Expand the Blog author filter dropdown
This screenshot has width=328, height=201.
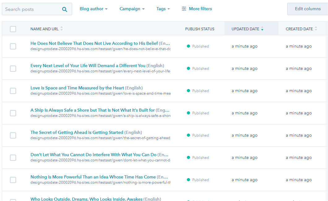click(x=93, y=9)
